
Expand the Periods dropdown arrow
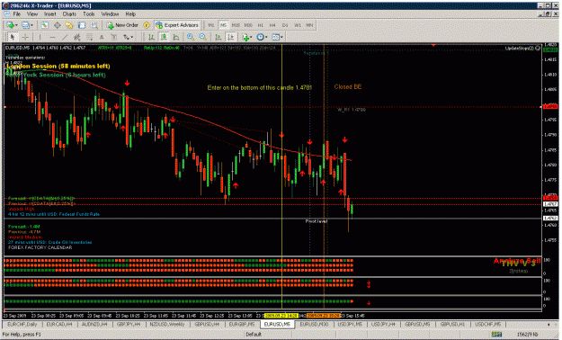266,37
